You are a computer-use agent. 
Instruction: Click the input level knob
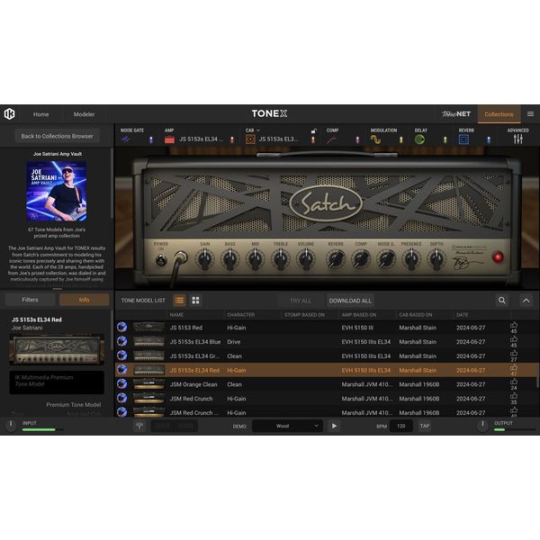click(11, 425)
